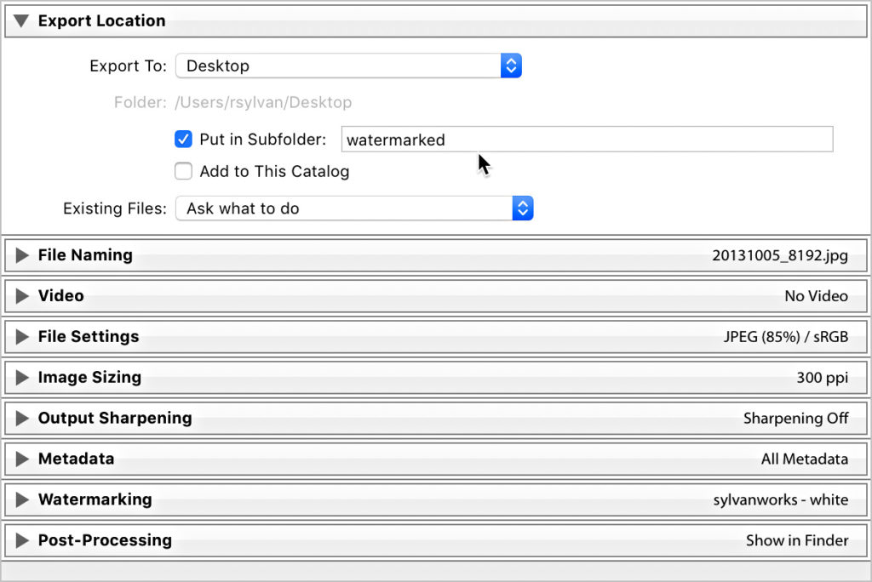
Task: Expand the Video section
Action: (22, 296)
